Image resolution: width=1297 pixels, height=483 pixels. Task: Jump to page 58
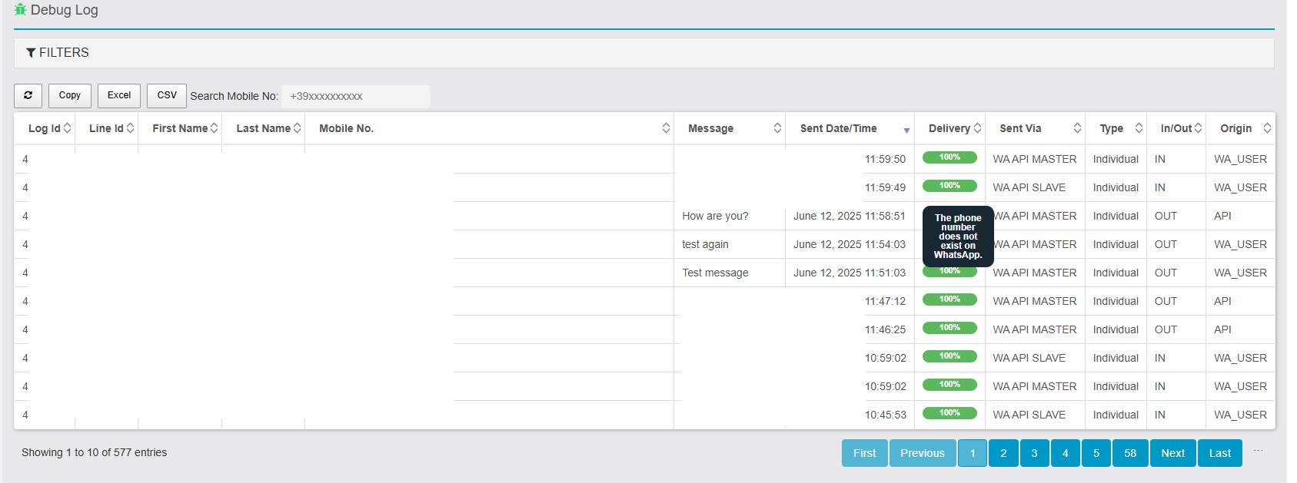click(1129, 453)
